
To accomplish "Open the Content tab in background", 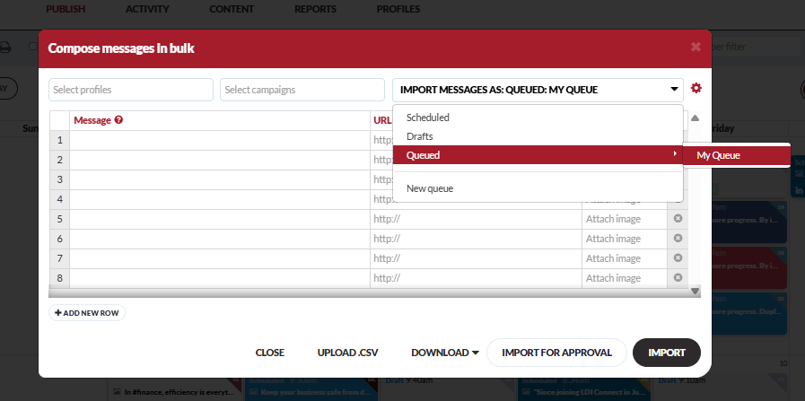I will pos(232,9).
